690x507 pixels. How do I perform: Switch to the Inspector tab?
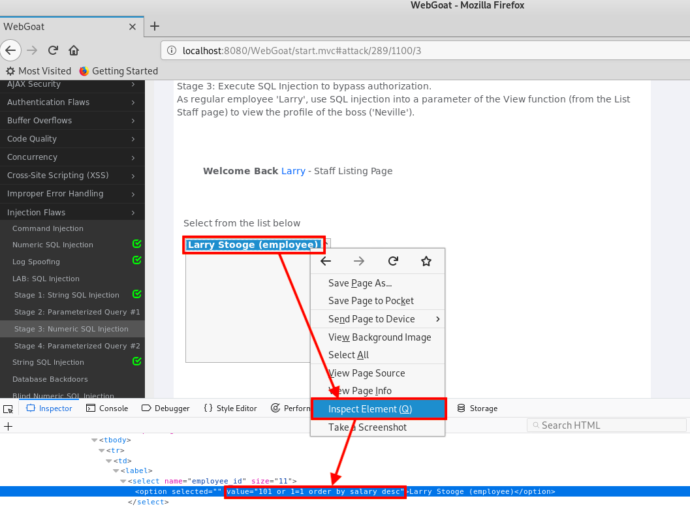(x=50, y=408)
